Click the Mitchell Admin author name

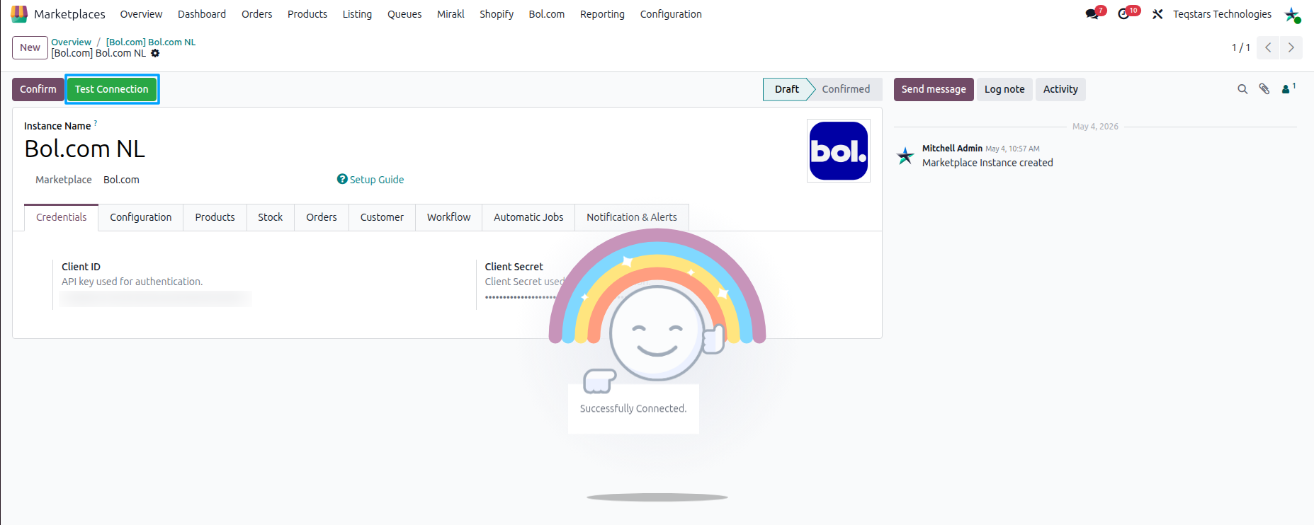coord(952,149)
